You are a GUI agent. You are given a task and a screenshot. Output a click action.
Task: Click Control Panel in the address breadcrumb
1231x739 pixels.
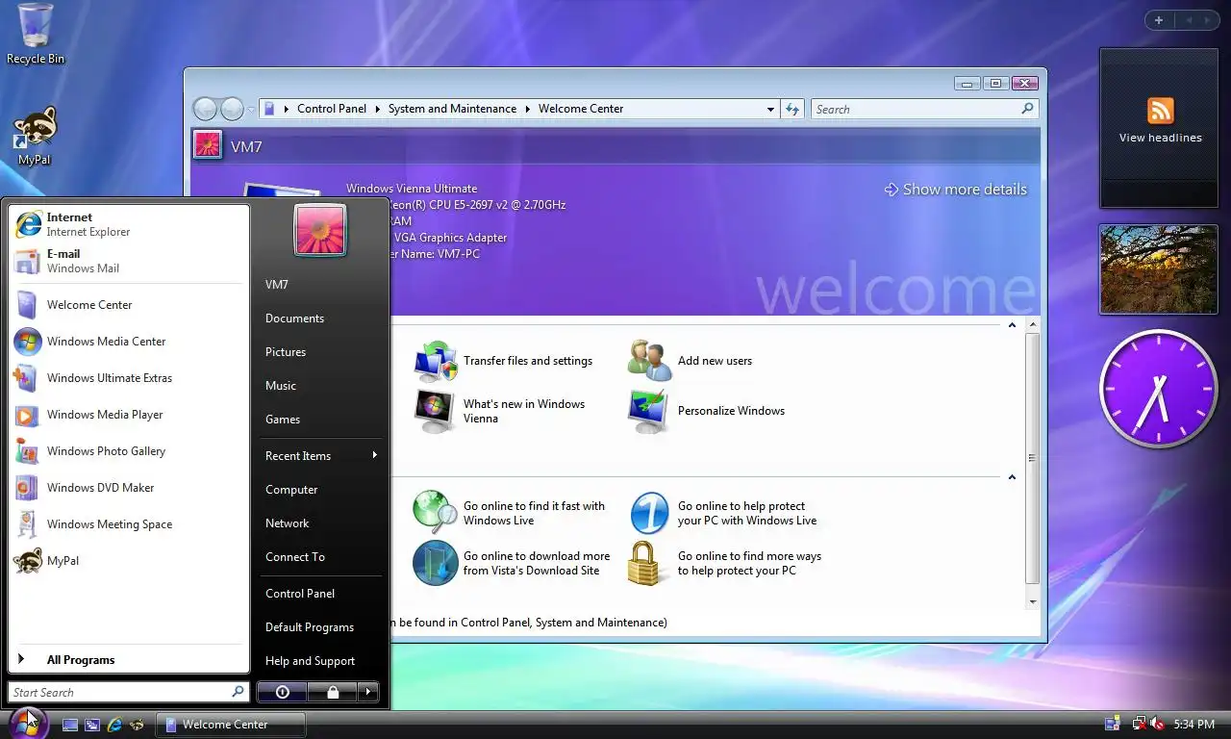tap(332, 109)
